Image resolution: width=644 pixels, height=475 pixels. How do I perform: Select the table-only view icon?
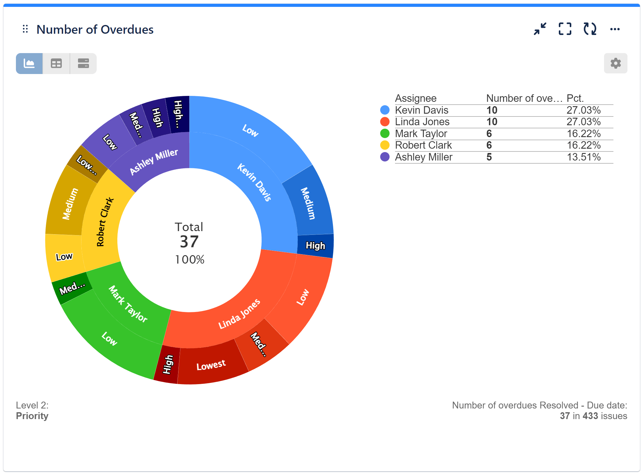56,63
